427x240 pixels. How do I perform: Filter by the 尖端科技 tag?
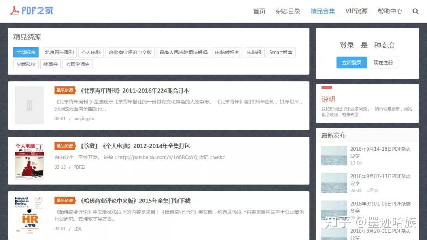click(26, 64)
